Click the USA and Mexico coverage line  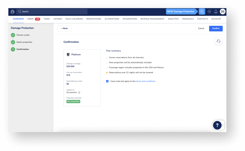click(136, 67)
